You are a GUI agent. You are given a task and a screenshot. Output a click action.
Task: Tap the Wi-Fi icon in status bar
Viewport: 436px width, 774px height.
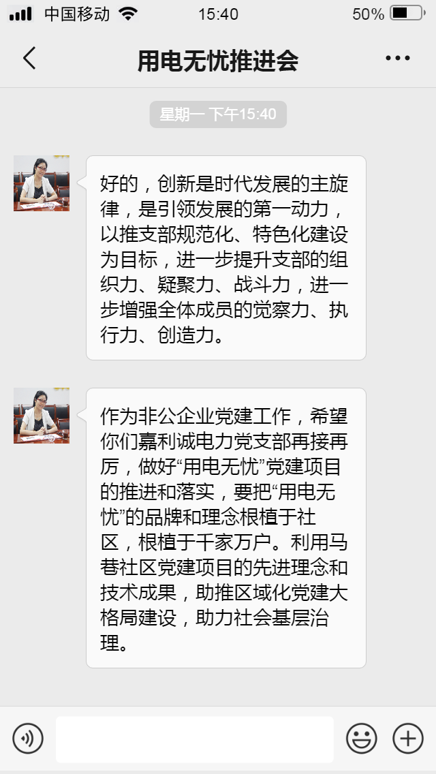128,14
